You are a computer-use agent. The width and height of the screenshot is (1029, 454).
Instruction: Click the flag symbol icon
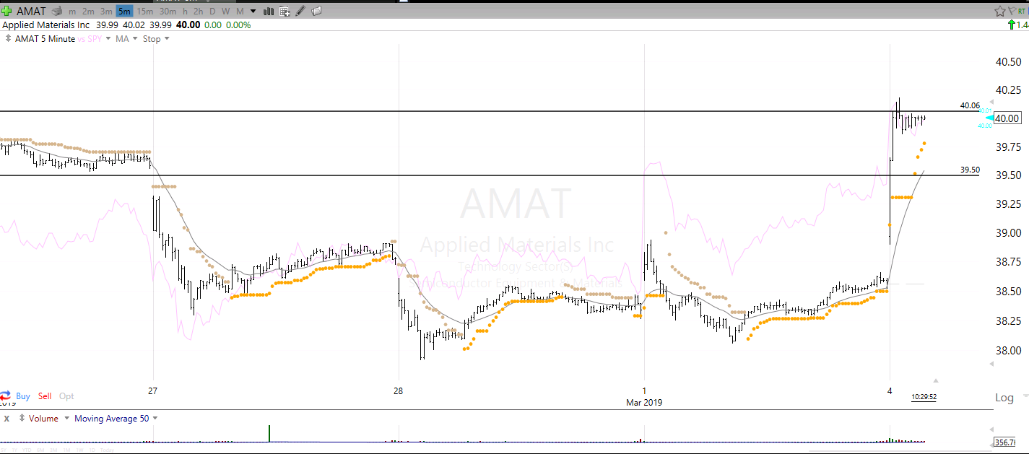[1012, 11]
